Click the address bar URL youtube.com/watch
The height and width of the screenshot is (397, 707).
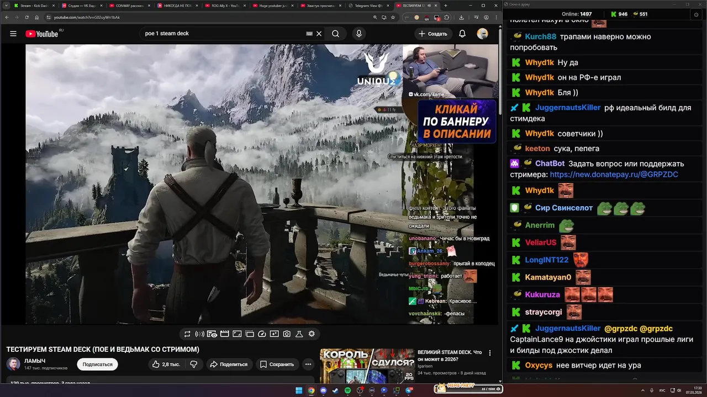(87, 17)
